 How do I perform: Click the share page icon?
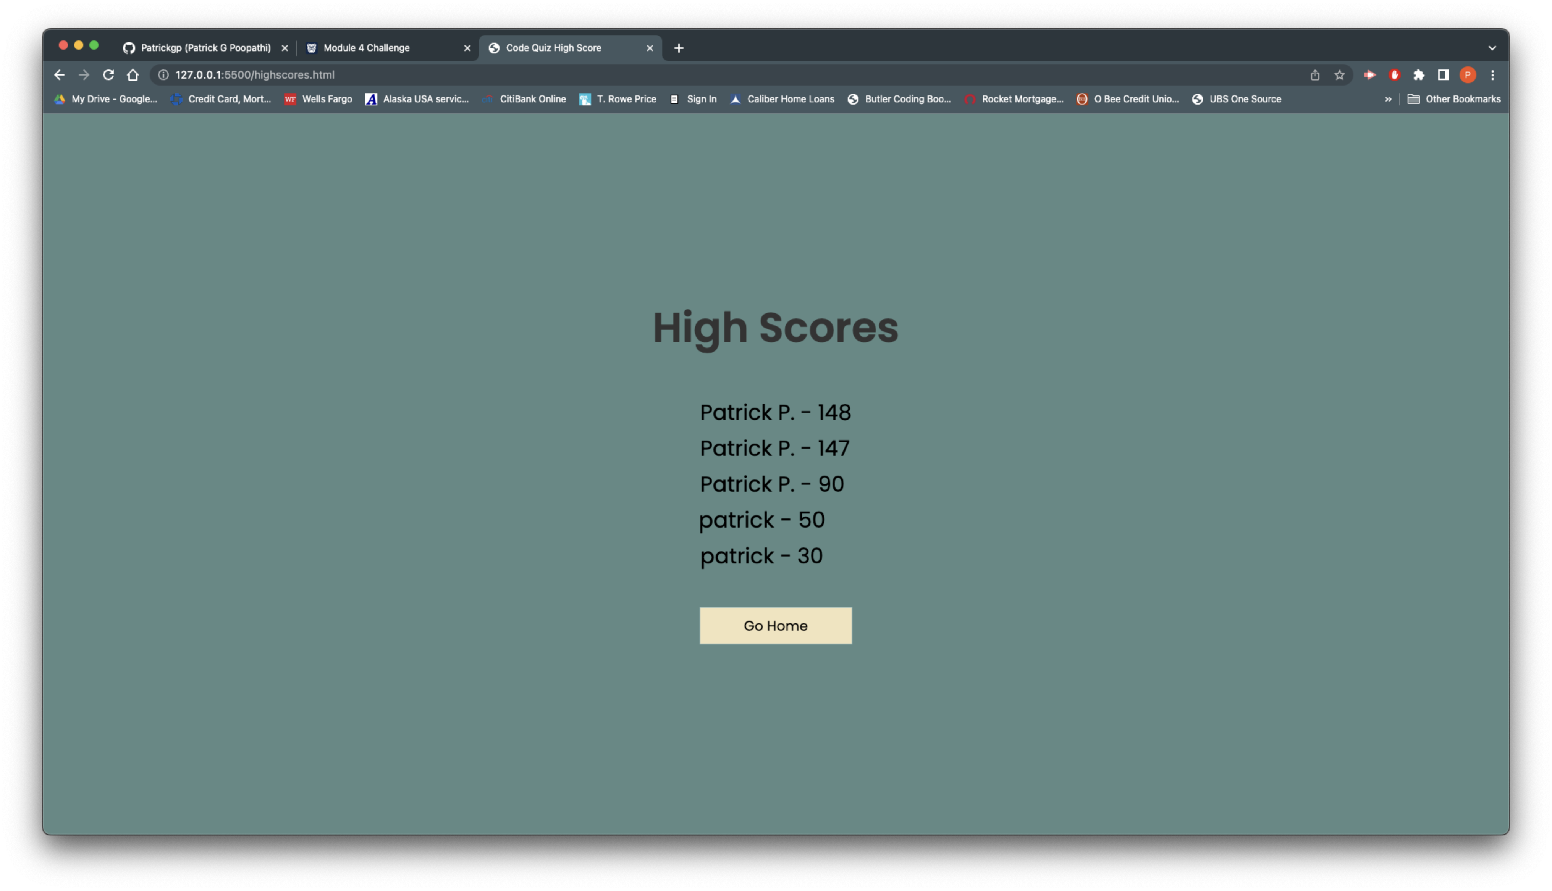[1315, 75]
